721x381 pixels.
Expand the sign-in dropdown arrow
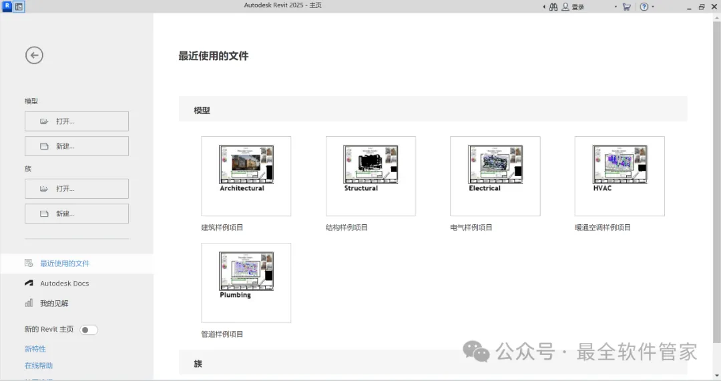(x=616, y=7)
